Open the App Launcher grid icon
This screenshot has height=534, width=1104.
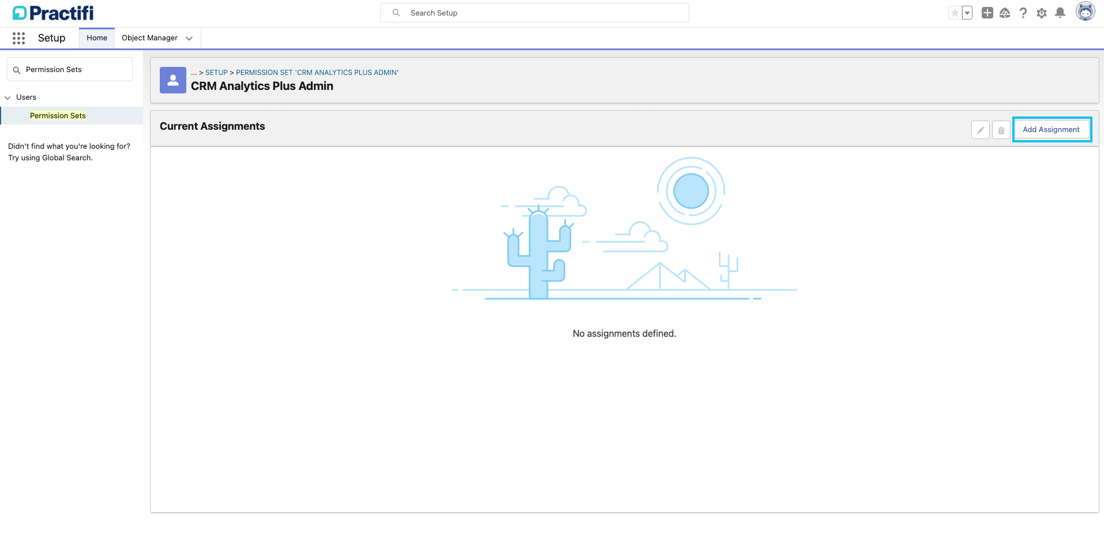(18, 38)
